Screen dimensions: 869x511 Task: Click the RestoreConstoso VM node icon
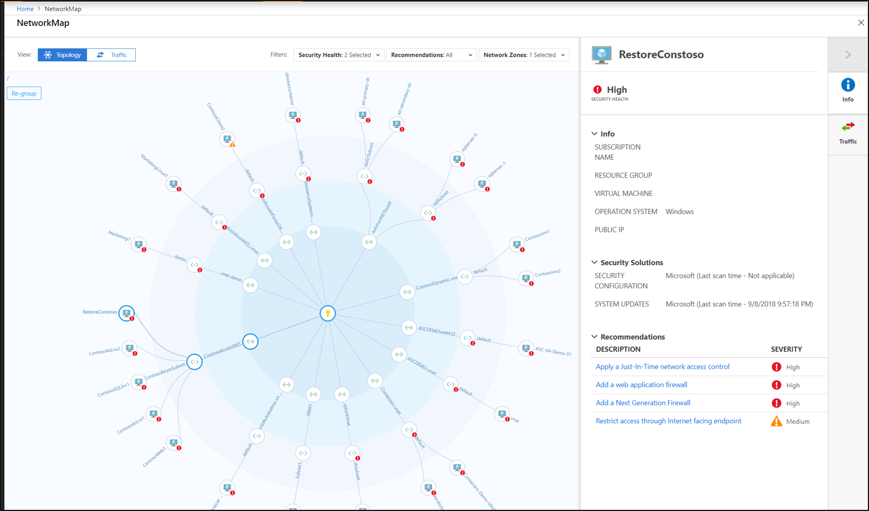point(127,313)
